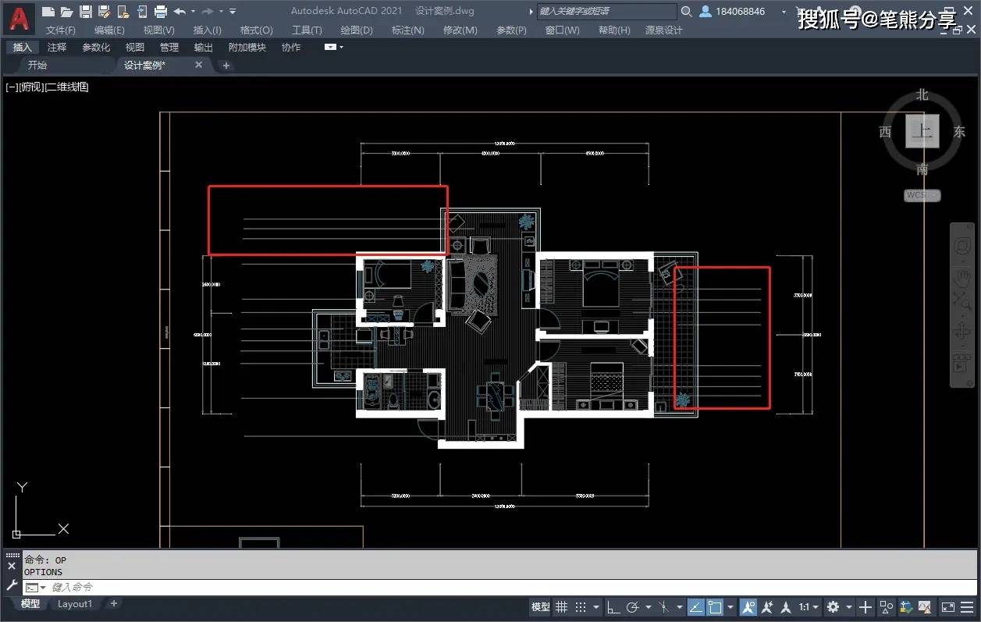
Task: Click the 模型 button in status bar
Action: click(540, 607)
